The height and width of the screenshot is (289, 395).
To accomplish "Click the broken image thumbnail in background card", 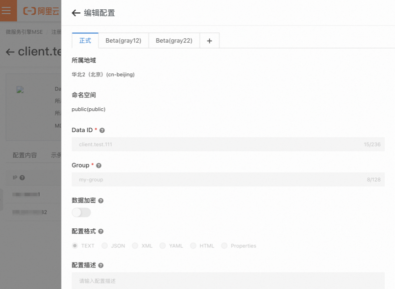I will pyautogui.click(x=20, y=90).
